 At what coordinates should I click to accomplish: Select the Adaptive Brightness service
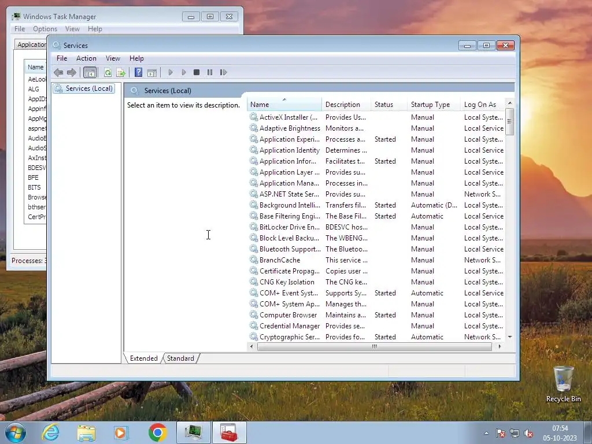[376, 128]
